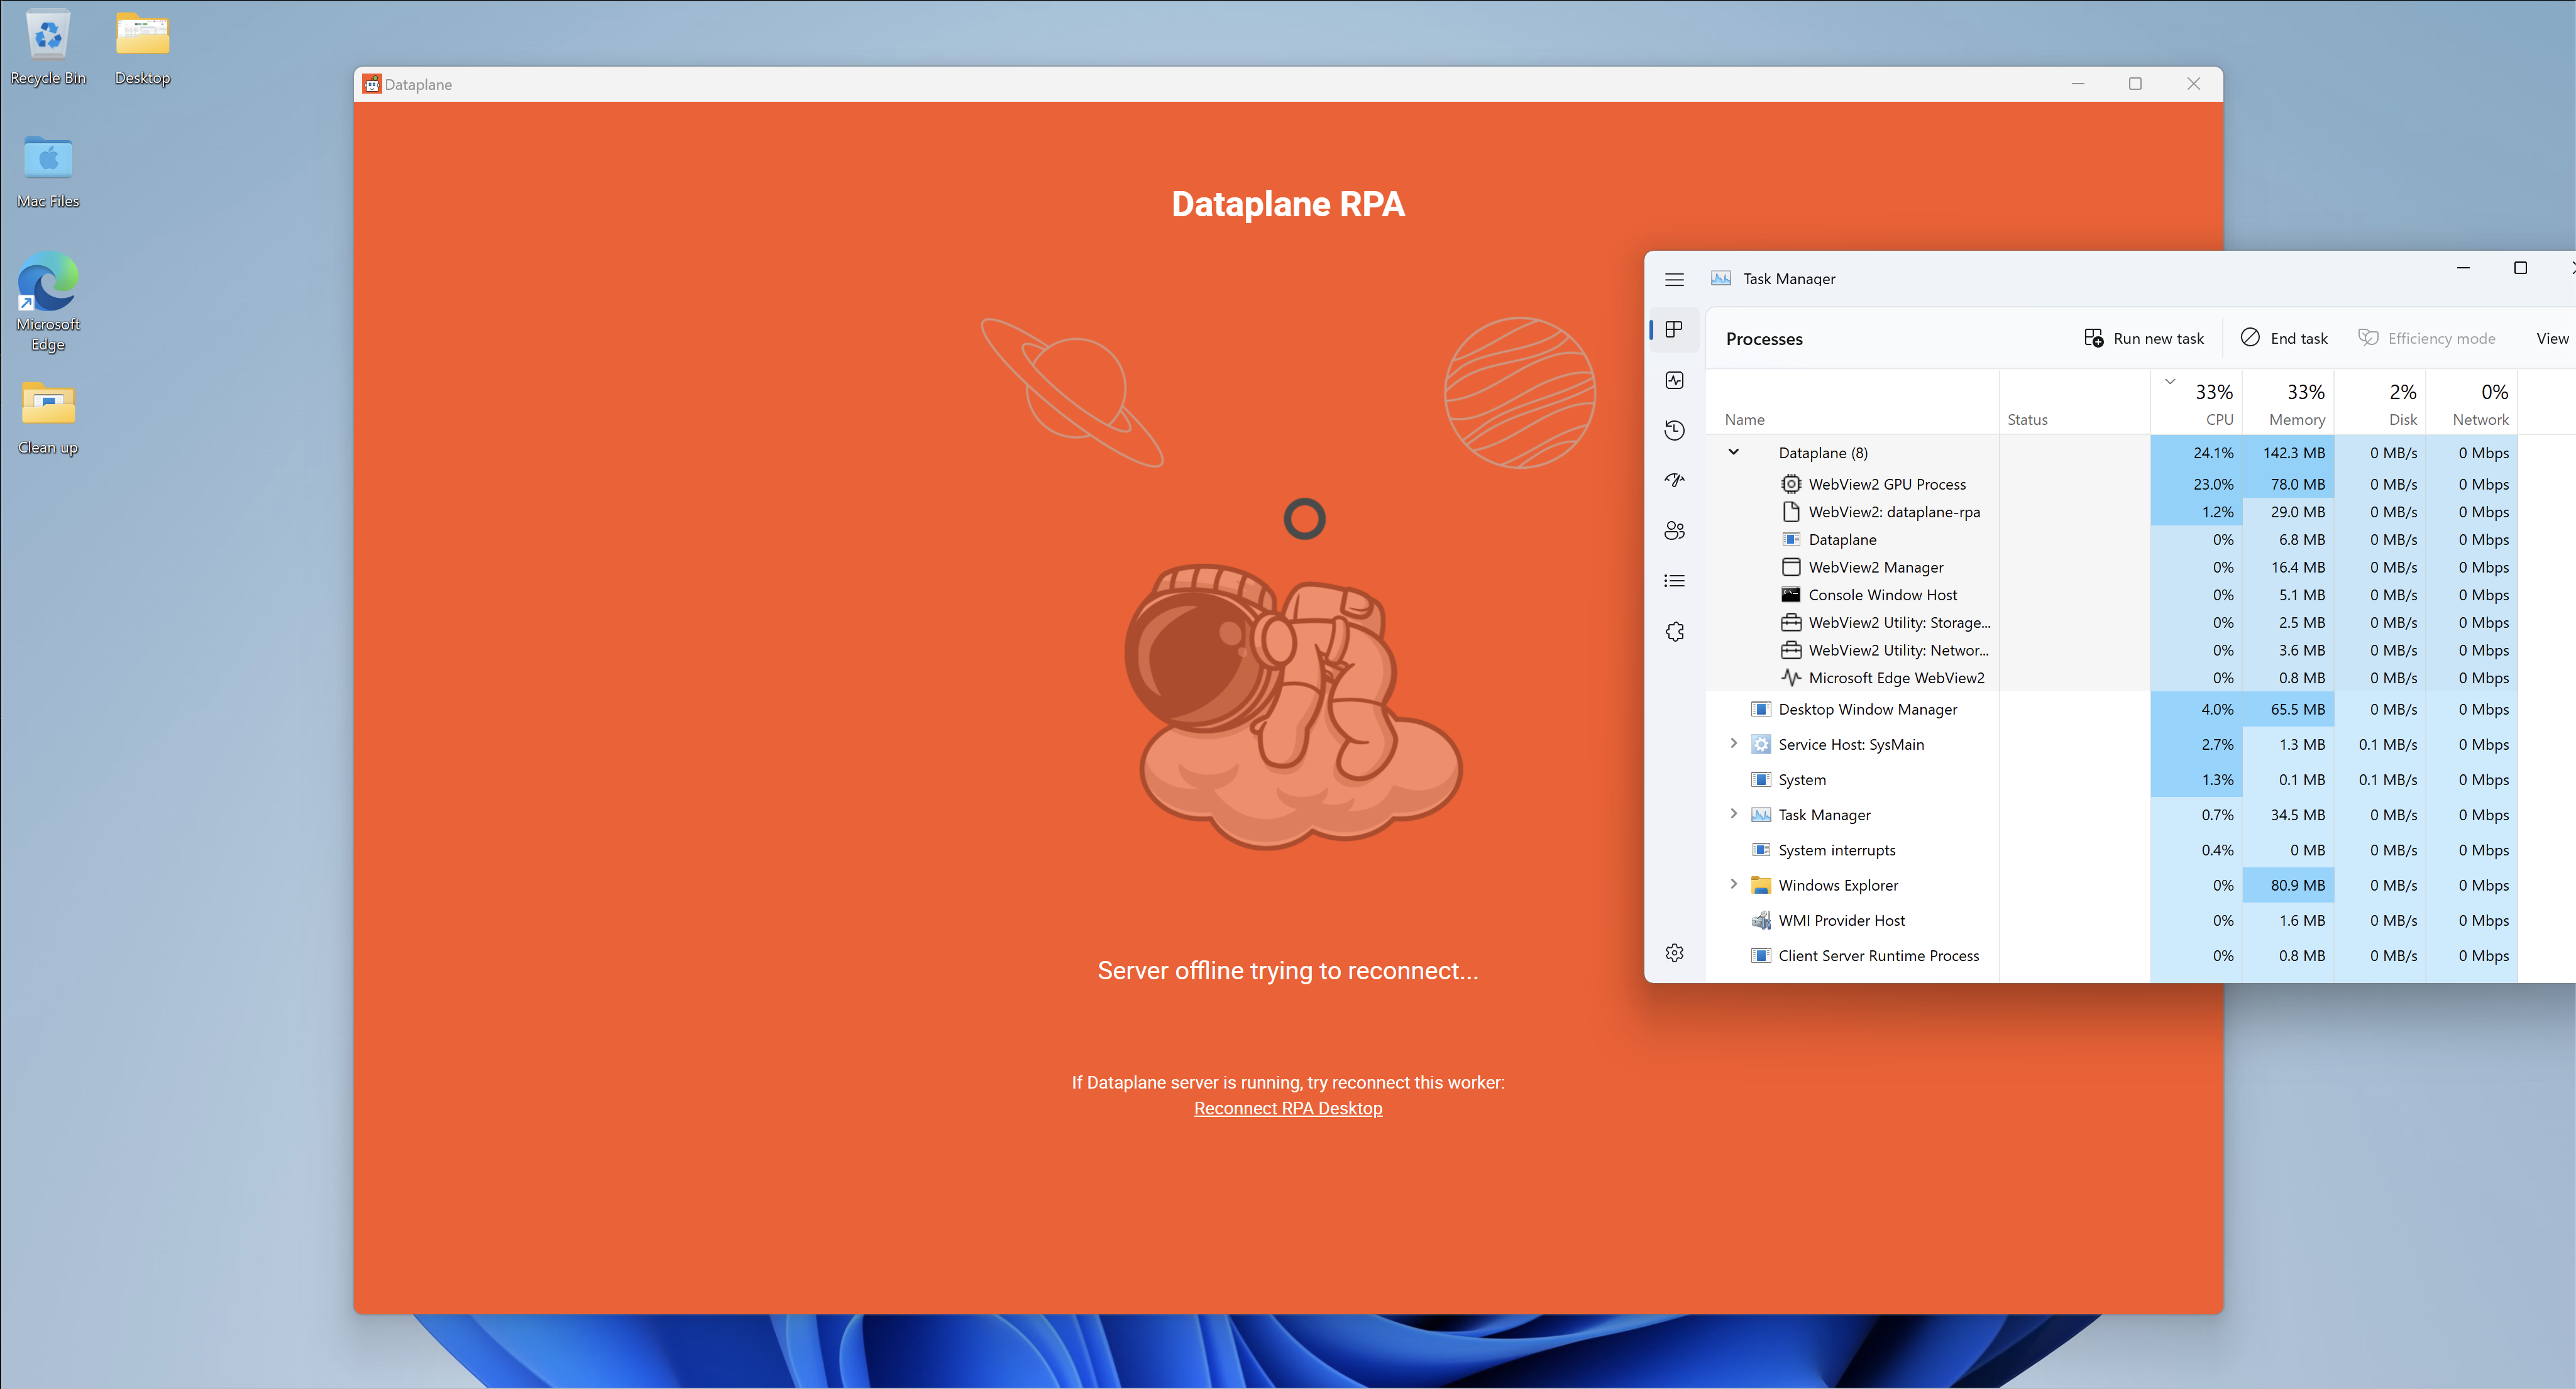This screenshot has height=1389, width=2576.
Task: Switch to the Users view
Action: (1675, 530)
